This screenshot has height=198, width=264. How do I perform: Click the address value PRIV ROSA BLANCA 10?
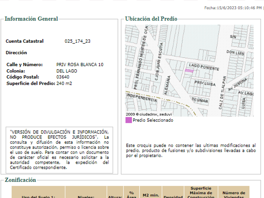tap(80, 65)
